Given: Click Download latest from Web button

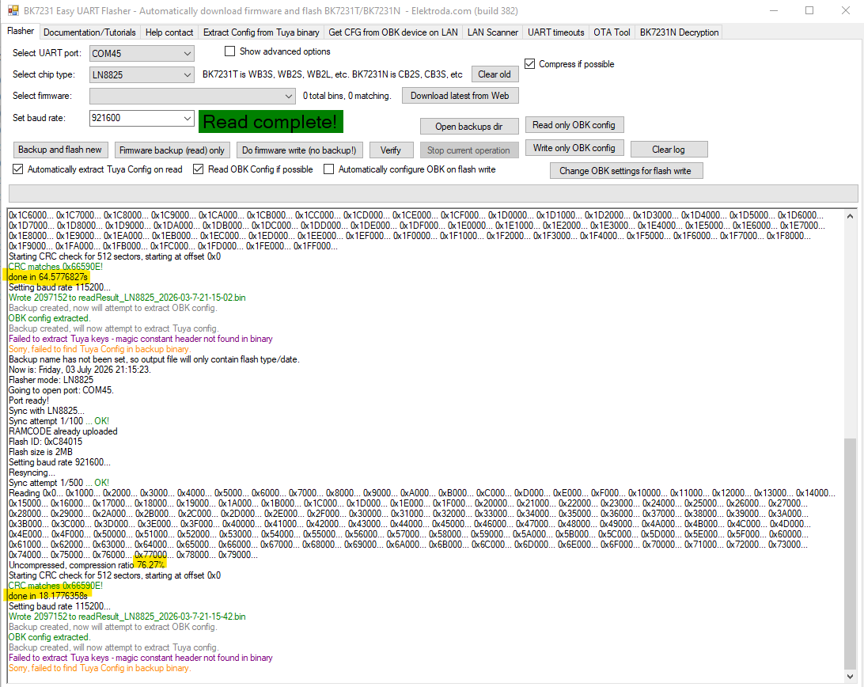Looking at the screenshot, I should pos(460,96).
